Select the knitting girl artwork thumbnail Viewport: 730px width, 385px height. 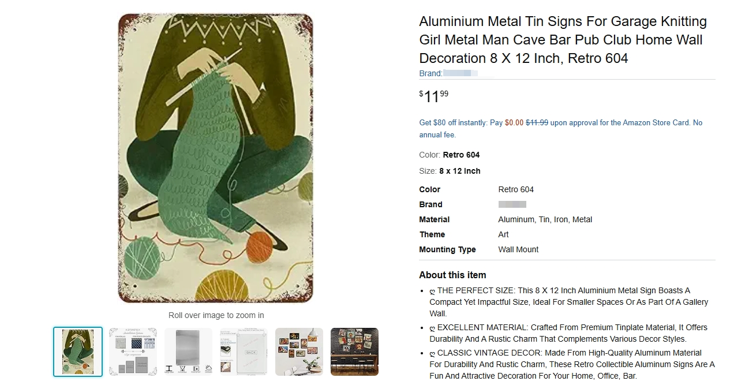[78, 352]
